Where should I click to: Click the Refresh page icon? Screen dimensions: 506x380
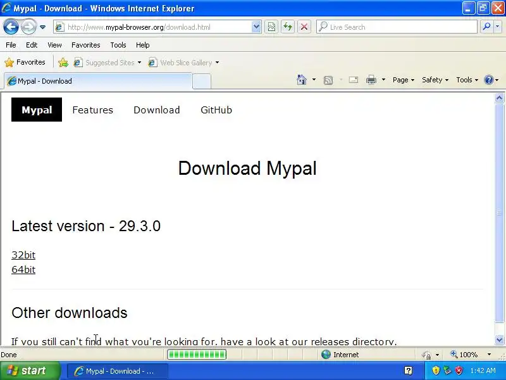click(x=288, y=27)
